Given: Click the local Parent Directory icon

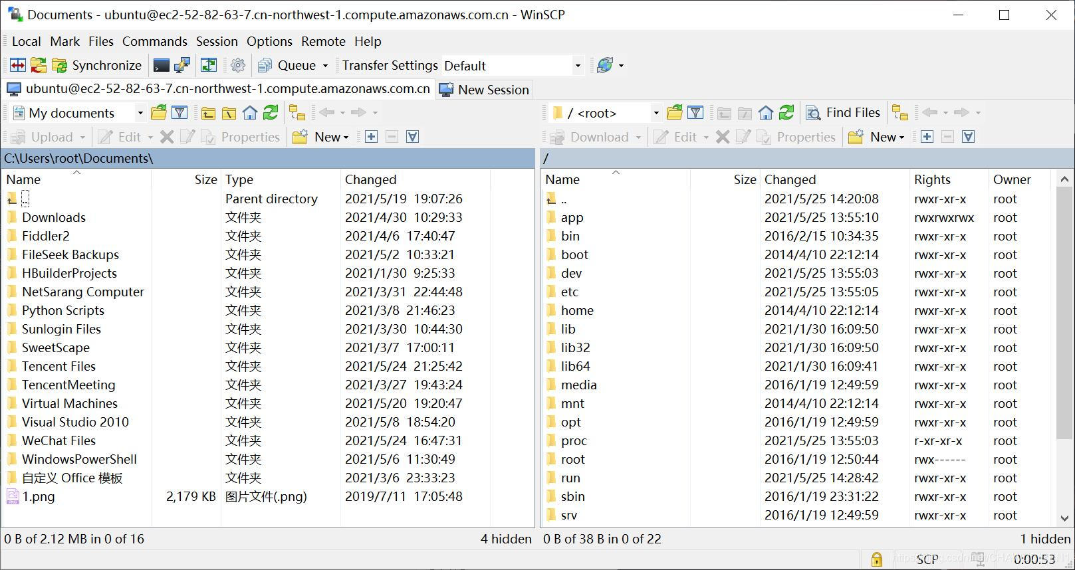Looking at the screenshot, I should coord(208,113).
